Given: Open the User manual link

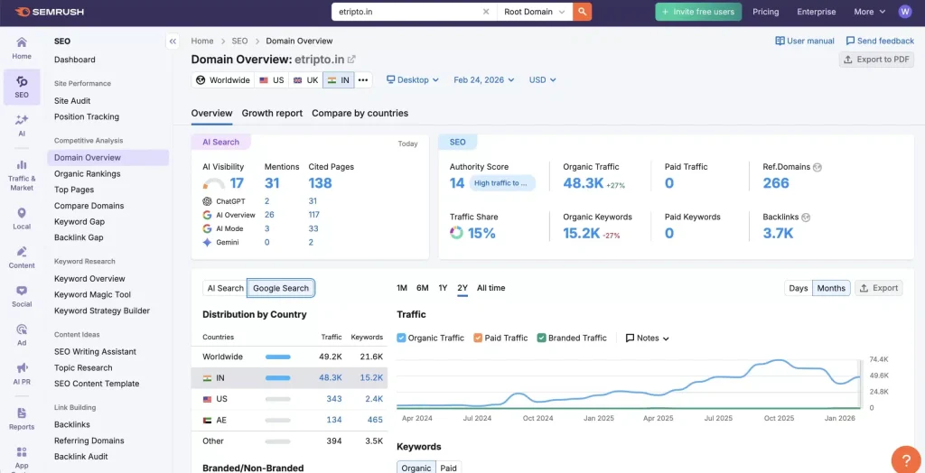Looking at the screenshot, I should [x=805, y=41].
